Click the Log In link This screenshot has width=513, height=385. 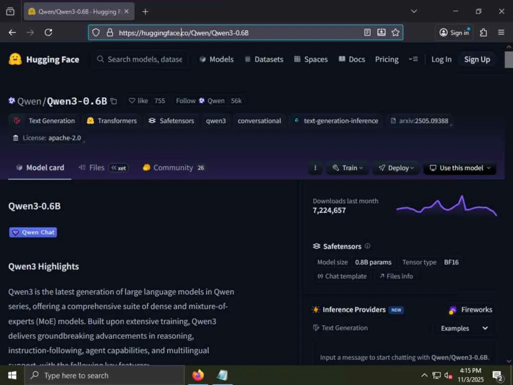pos(441,59)
